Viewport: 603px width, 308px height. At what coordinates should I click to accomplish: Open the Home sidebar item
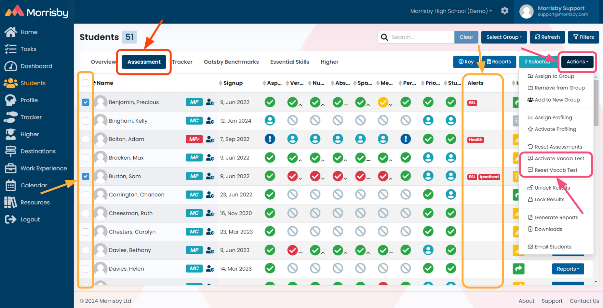pos(21,32)
